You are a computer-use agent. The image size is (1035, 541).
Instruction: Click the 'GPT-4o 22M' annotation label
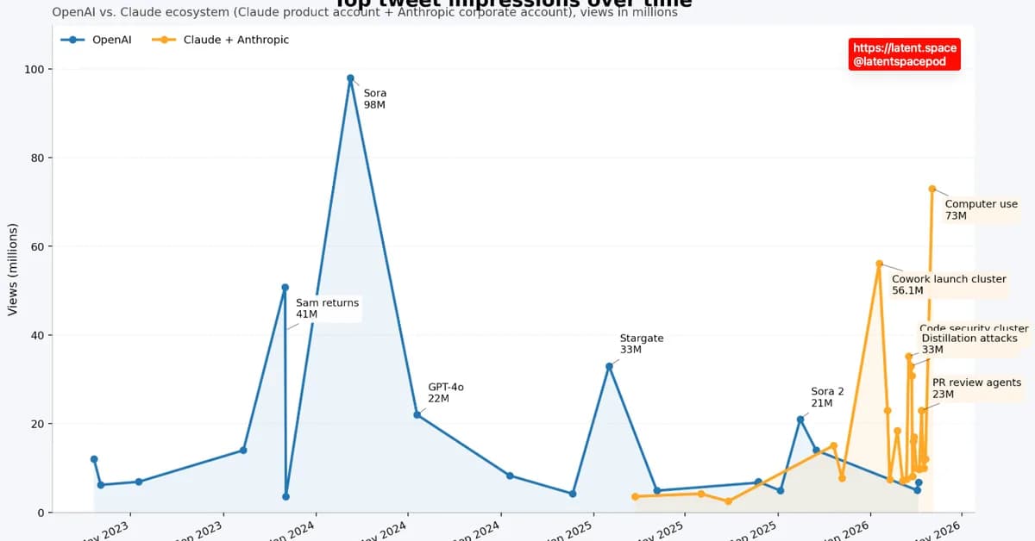click(446, 393)
